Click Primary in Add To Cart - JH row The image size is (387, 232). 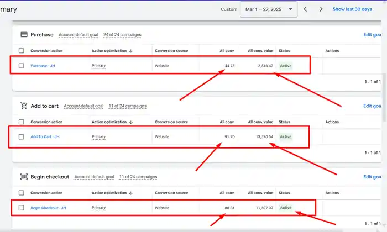(x=98, y=137)
